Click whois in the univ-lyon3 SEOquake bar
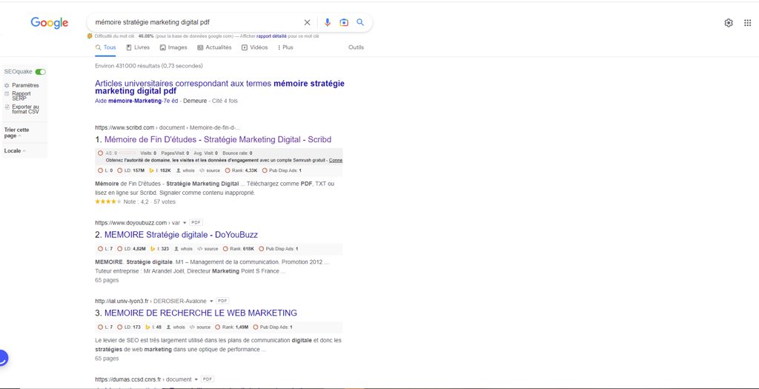The height and width of the screenshot is (389, 759). coord(176,327)
